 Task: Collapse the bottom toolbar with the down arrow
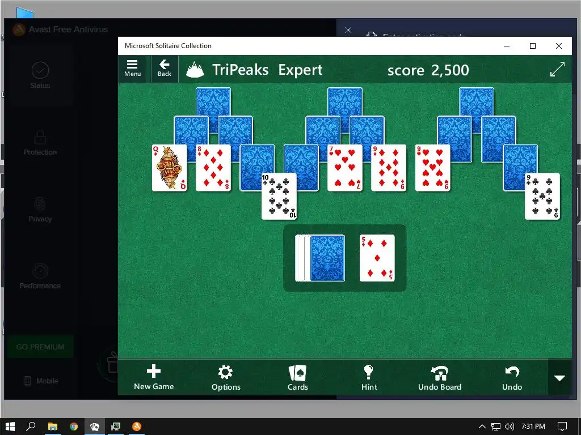click(x=559, y=378)
